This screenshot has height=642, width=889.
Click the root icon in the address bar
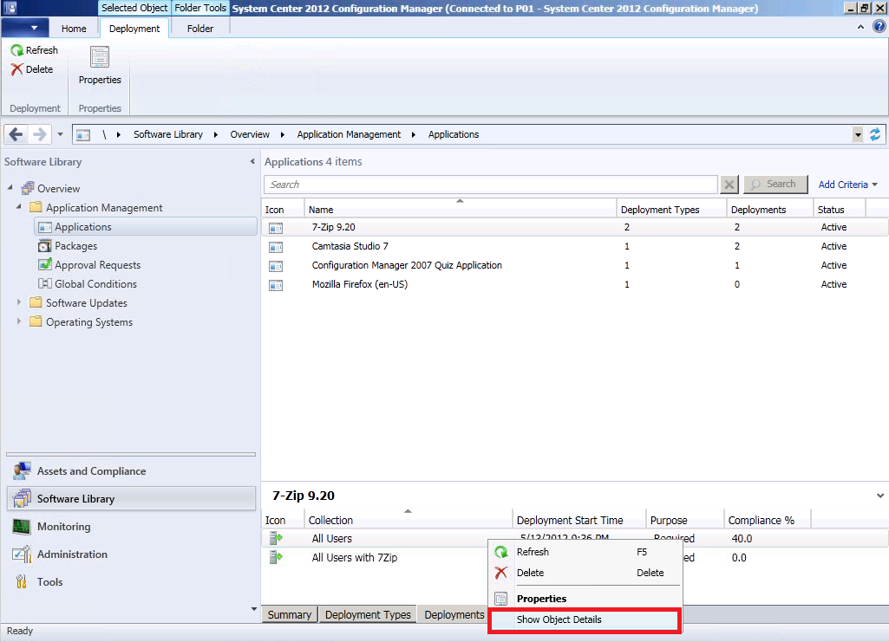tap(83, 135)
